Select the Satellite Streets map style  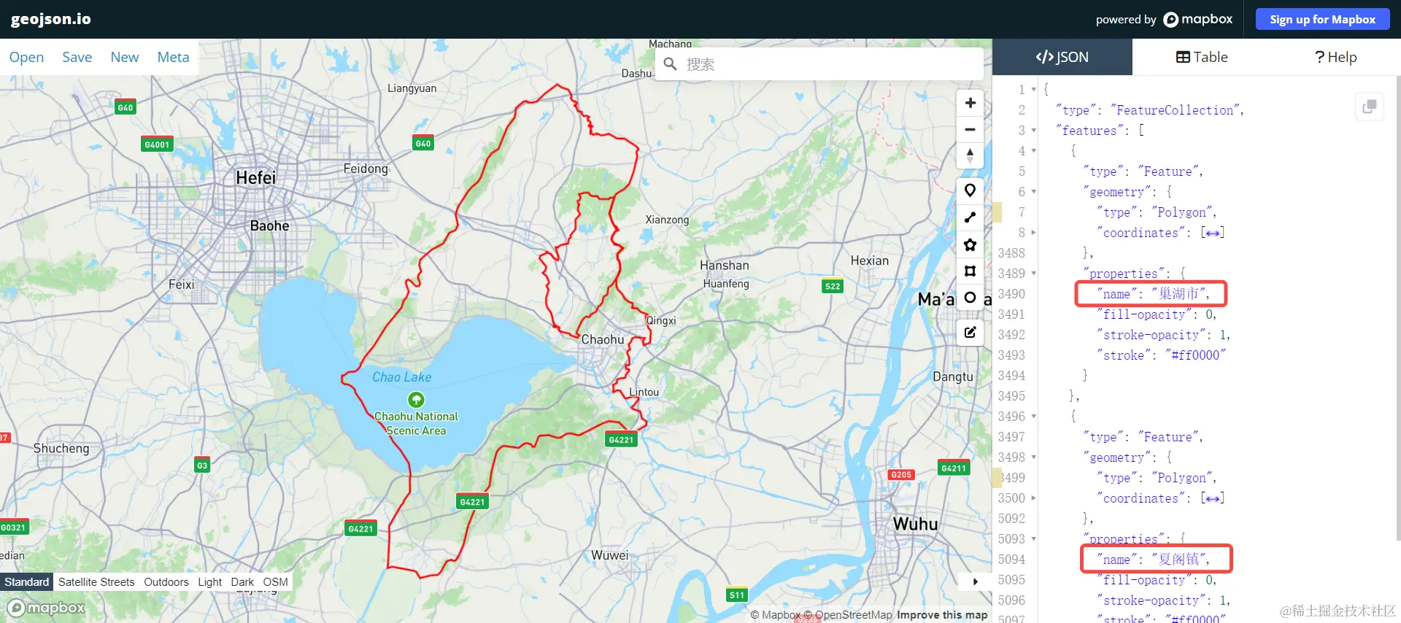coord(96,581)
